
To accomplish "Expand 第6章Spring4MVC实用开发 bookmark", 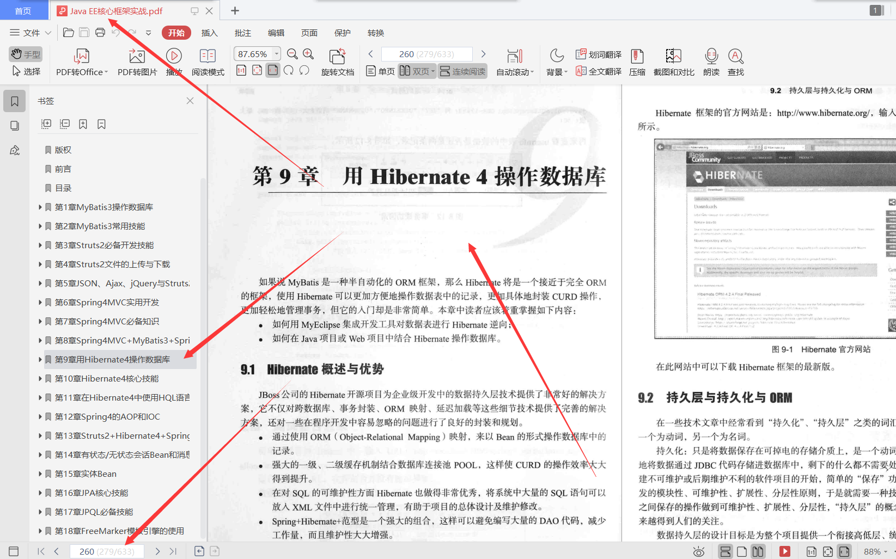I will pos(40,302).
